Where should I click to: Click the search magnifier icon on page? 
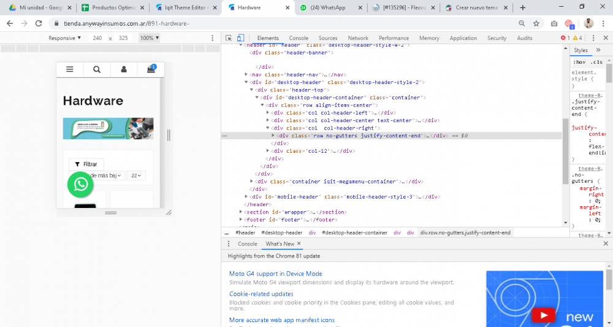pyautogui.click(x=97, y=69)
